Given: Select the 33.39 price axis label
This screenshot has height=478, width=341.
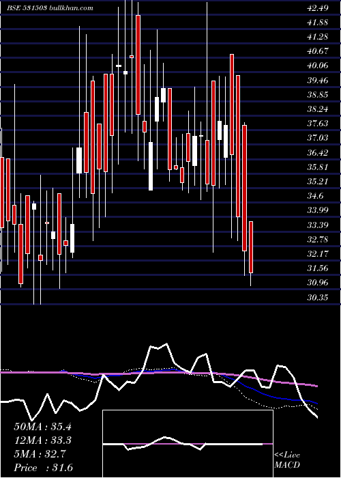Looking at the screenshot, I should click(318, 225).
